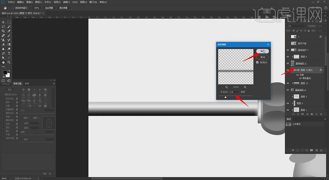Click the add layer mask icon
This screenshot has height=180, width=329.
coord(302,114)
